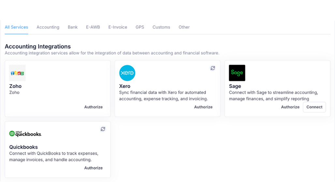335x182 pixels.
Task: Select the All Services tab
Action: (x=16, y=27)
